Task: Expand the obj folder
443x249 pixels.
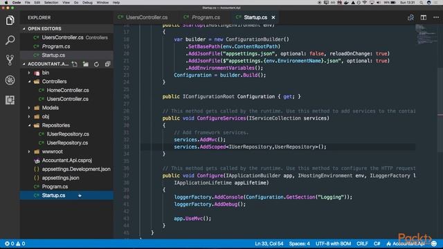Action: pyautogui.click(x=29, y=117)
